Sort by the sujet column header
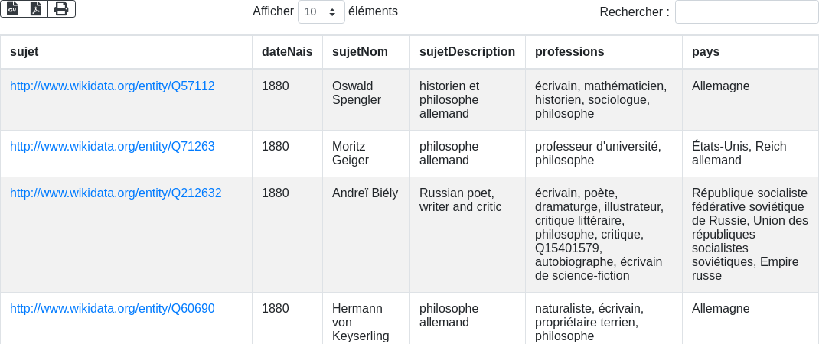 24,52
